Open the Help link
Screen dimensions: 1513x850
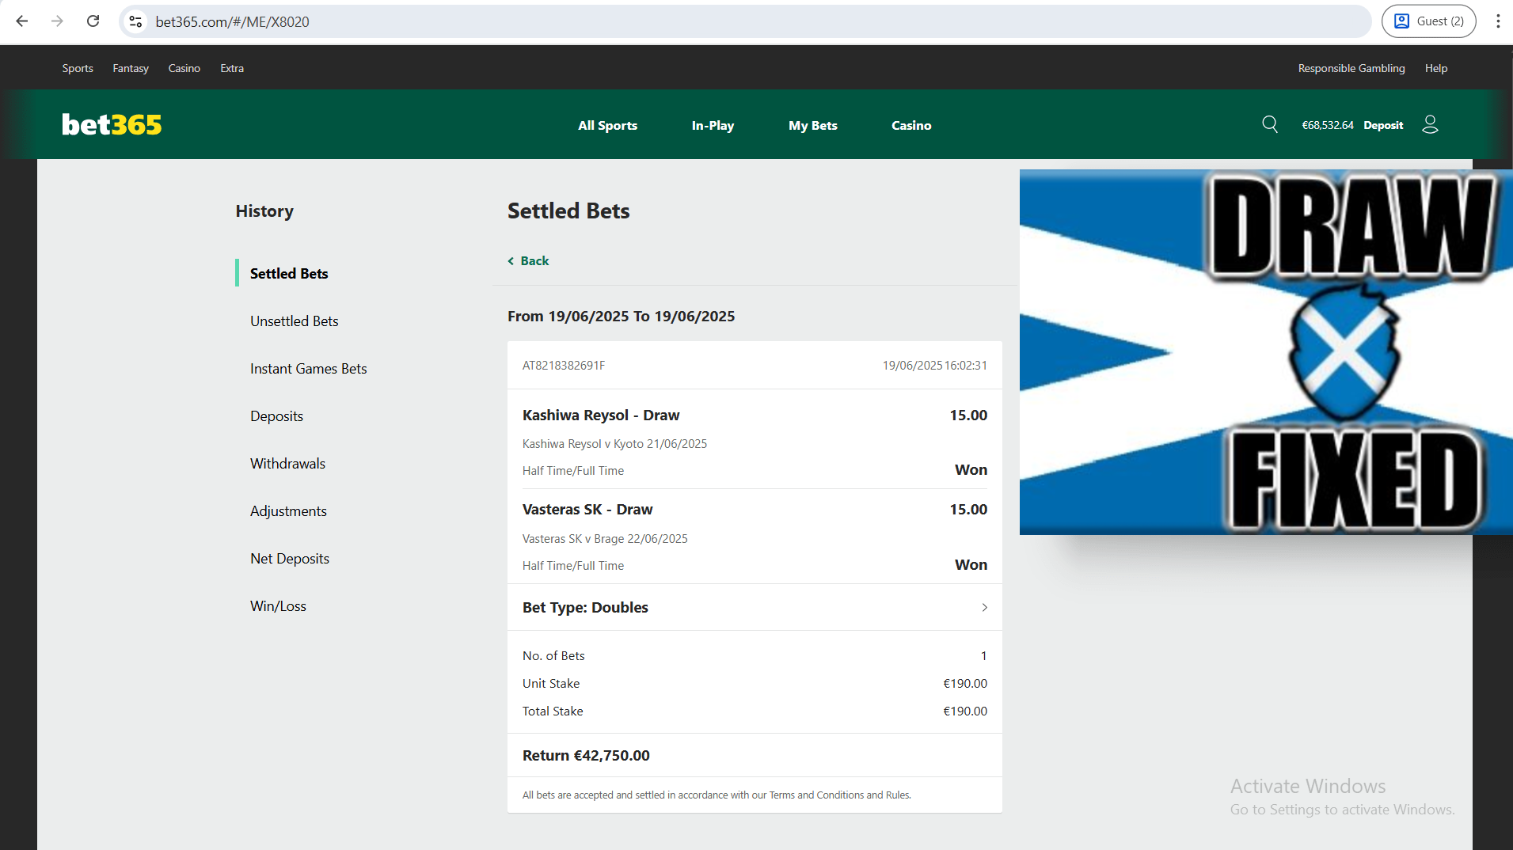pos(1435,68)
